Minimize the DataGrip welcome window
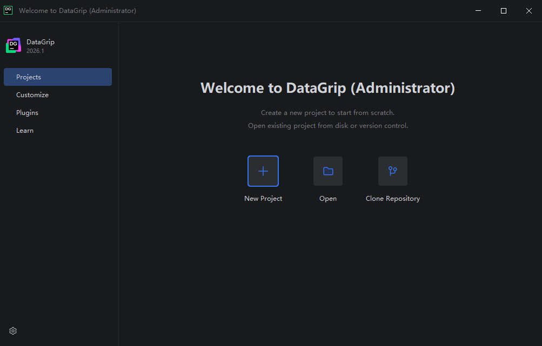The image size is (542, 346). (x=478, y=11)
